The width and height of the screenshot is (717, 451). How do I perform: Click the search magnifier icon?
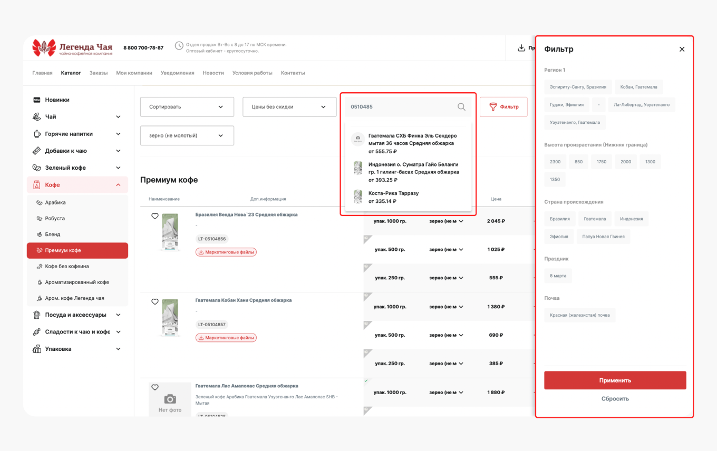[x=461, y=107]
